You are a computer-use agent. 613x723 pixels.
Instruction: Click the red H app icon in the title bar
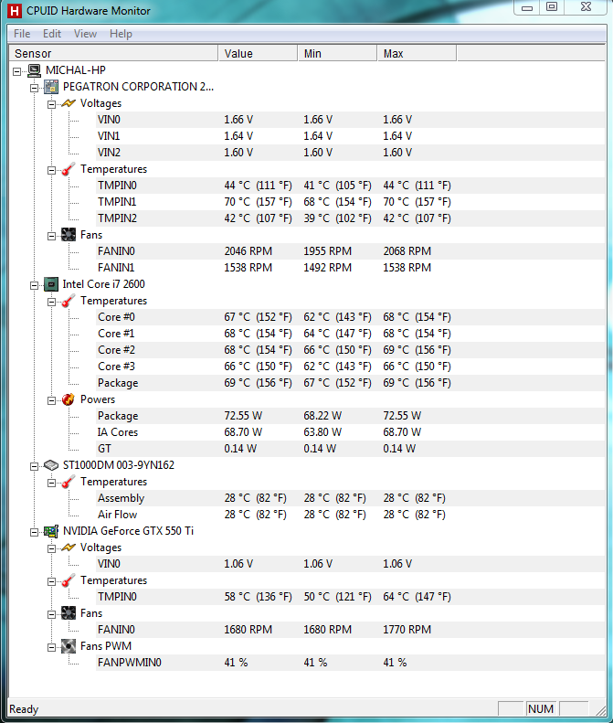(x=15, y=11)
